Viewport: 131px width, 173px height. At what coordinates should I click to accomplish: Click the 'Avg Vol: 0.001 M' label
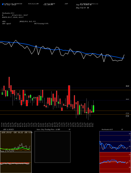coord(84,5)
